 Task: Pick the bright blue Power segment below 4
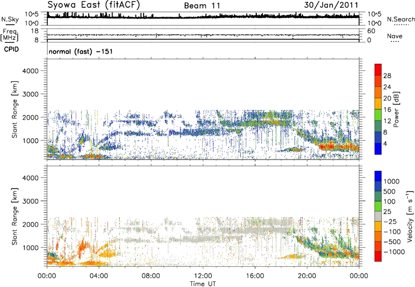378,149
